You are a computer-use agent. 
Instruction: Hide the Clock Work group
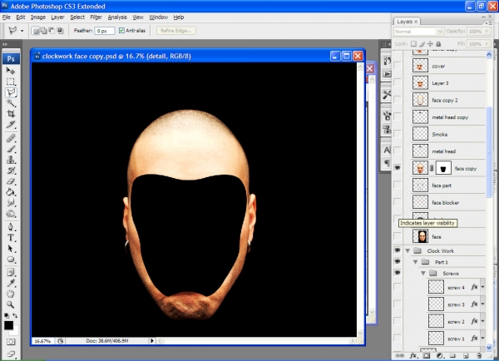point(398,250)
